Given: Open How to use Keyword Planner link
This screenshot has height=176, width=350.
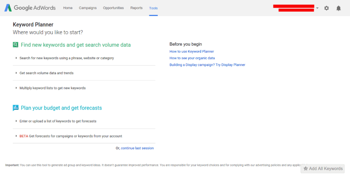Looking at the screenshot, I should tap(192, 51).
